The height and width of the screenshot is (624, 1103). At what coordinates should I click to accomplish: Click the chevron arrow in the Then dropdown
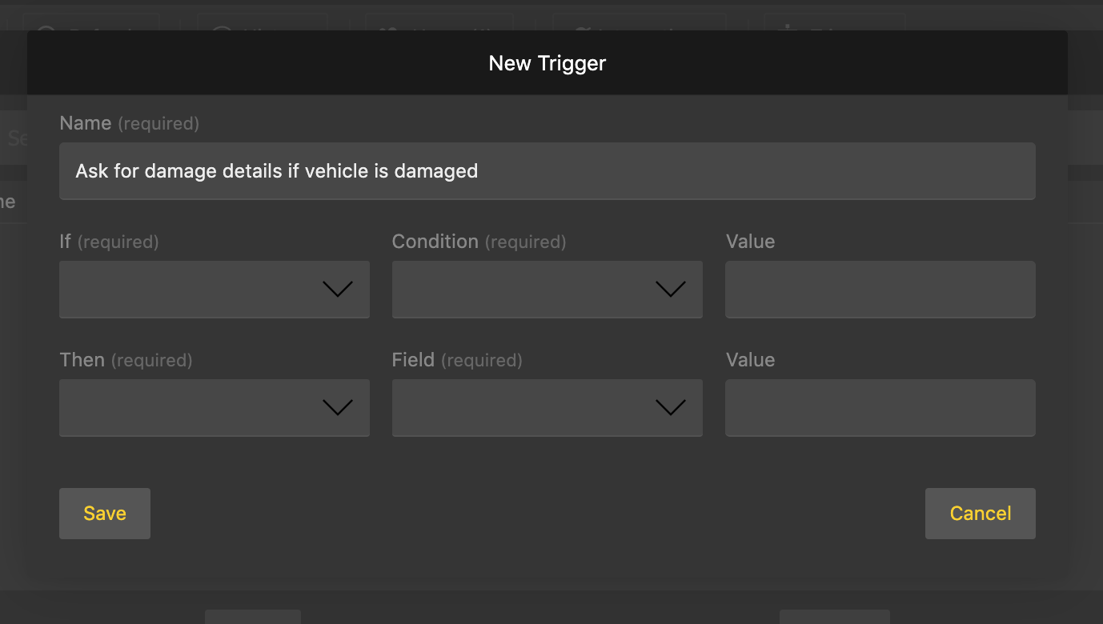337,408
